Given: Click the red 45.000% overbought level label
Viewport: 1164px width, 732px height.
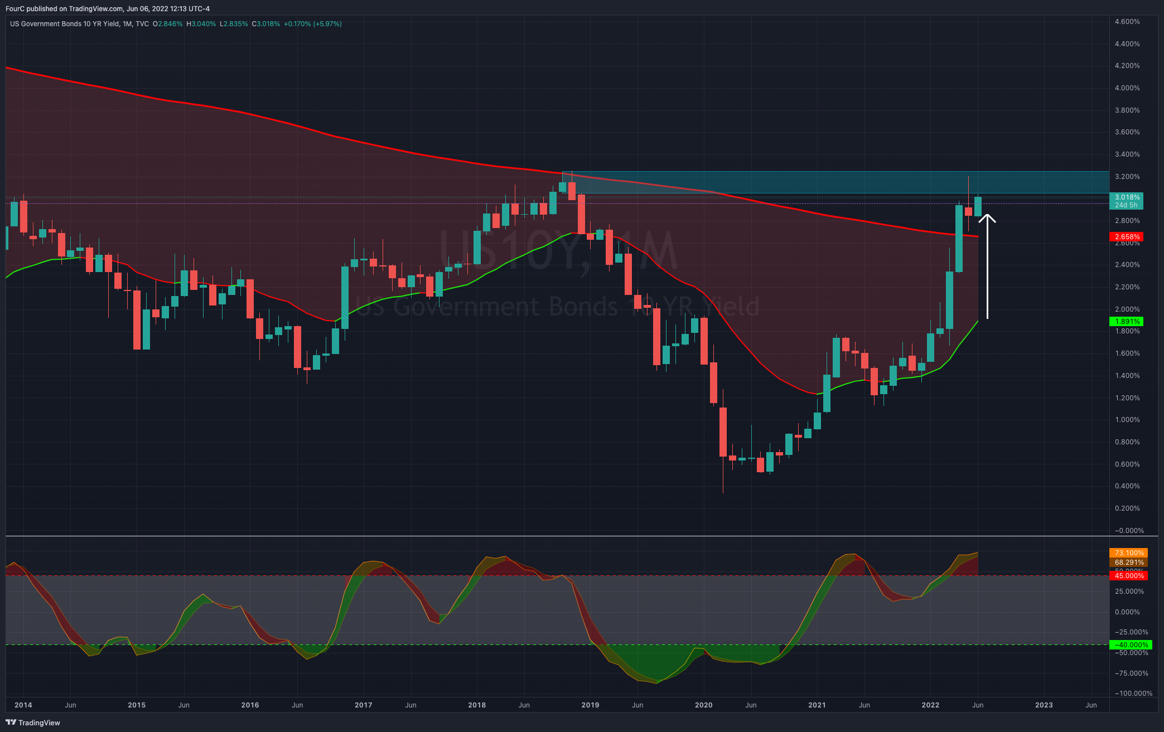Looking at the screenshot, I should click(x=1129, y=576).
